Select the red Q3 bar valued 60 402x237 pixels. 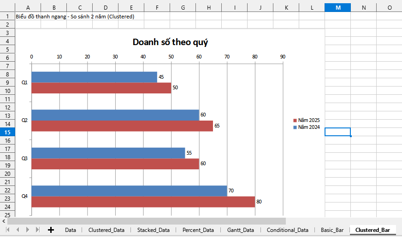tap(115, 164)
